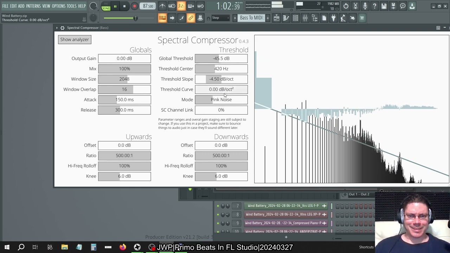450x253 pixels.
Task: Open Spectral Compressor plugin gear menu
Action: [x=62, y=28]
